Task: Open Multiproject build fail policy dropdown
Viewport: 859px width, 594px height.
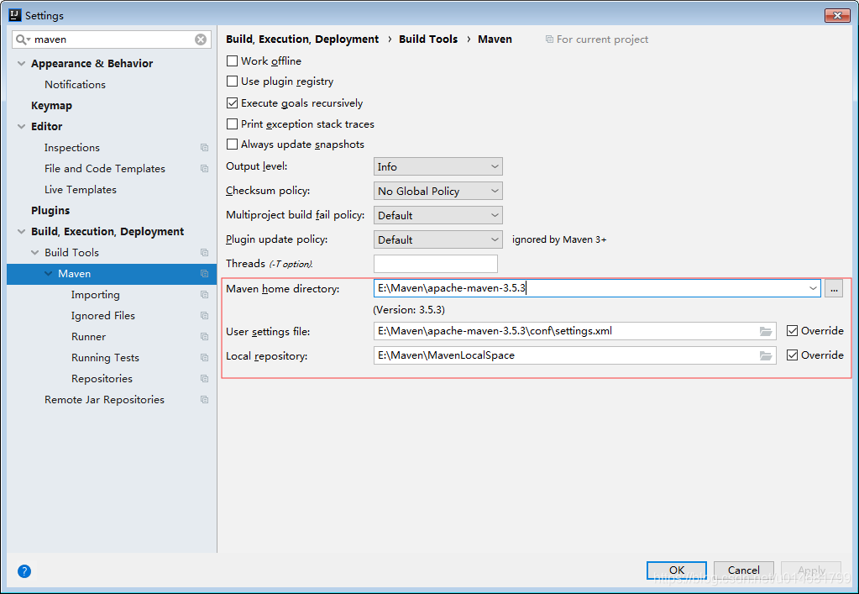Action: tap(437, 215)
